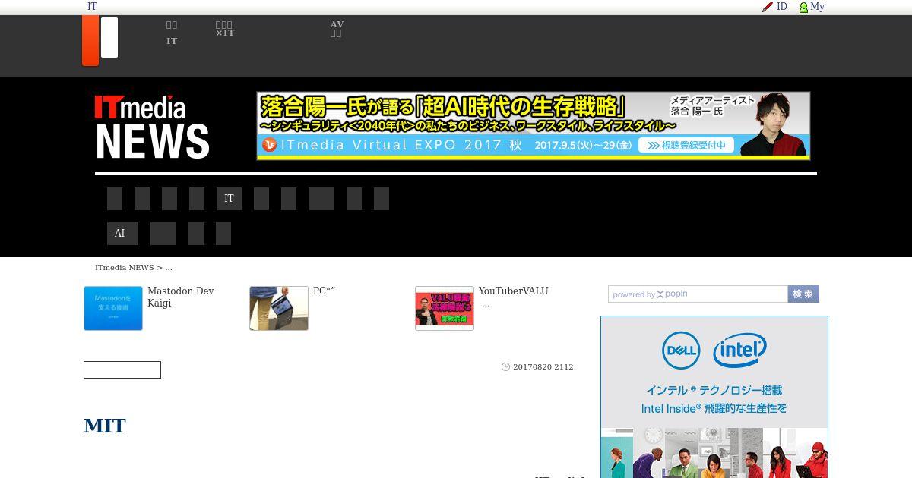Click the empty outlined box above MIT
This screenshot has height=478, width=912.
click(122, 370)
